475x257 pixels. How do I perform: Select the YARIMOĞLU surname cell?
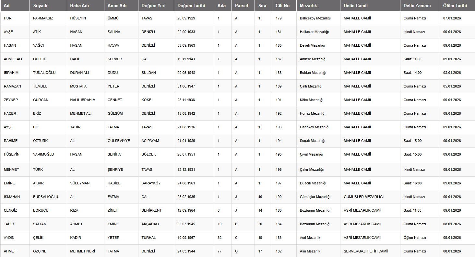[x=43, y=154]
